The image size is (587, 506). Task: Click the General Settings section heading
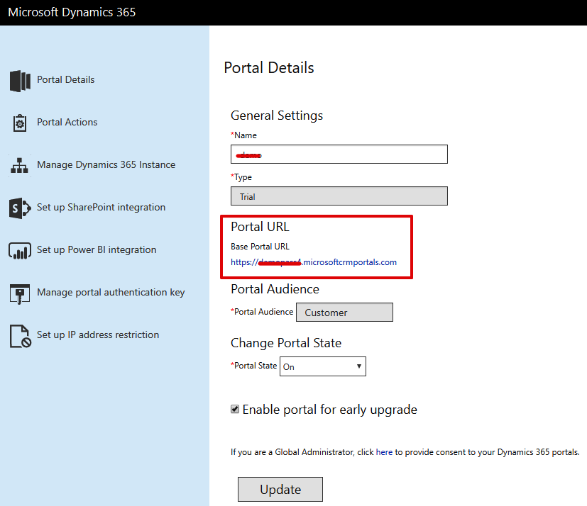(x=277, y=116)
